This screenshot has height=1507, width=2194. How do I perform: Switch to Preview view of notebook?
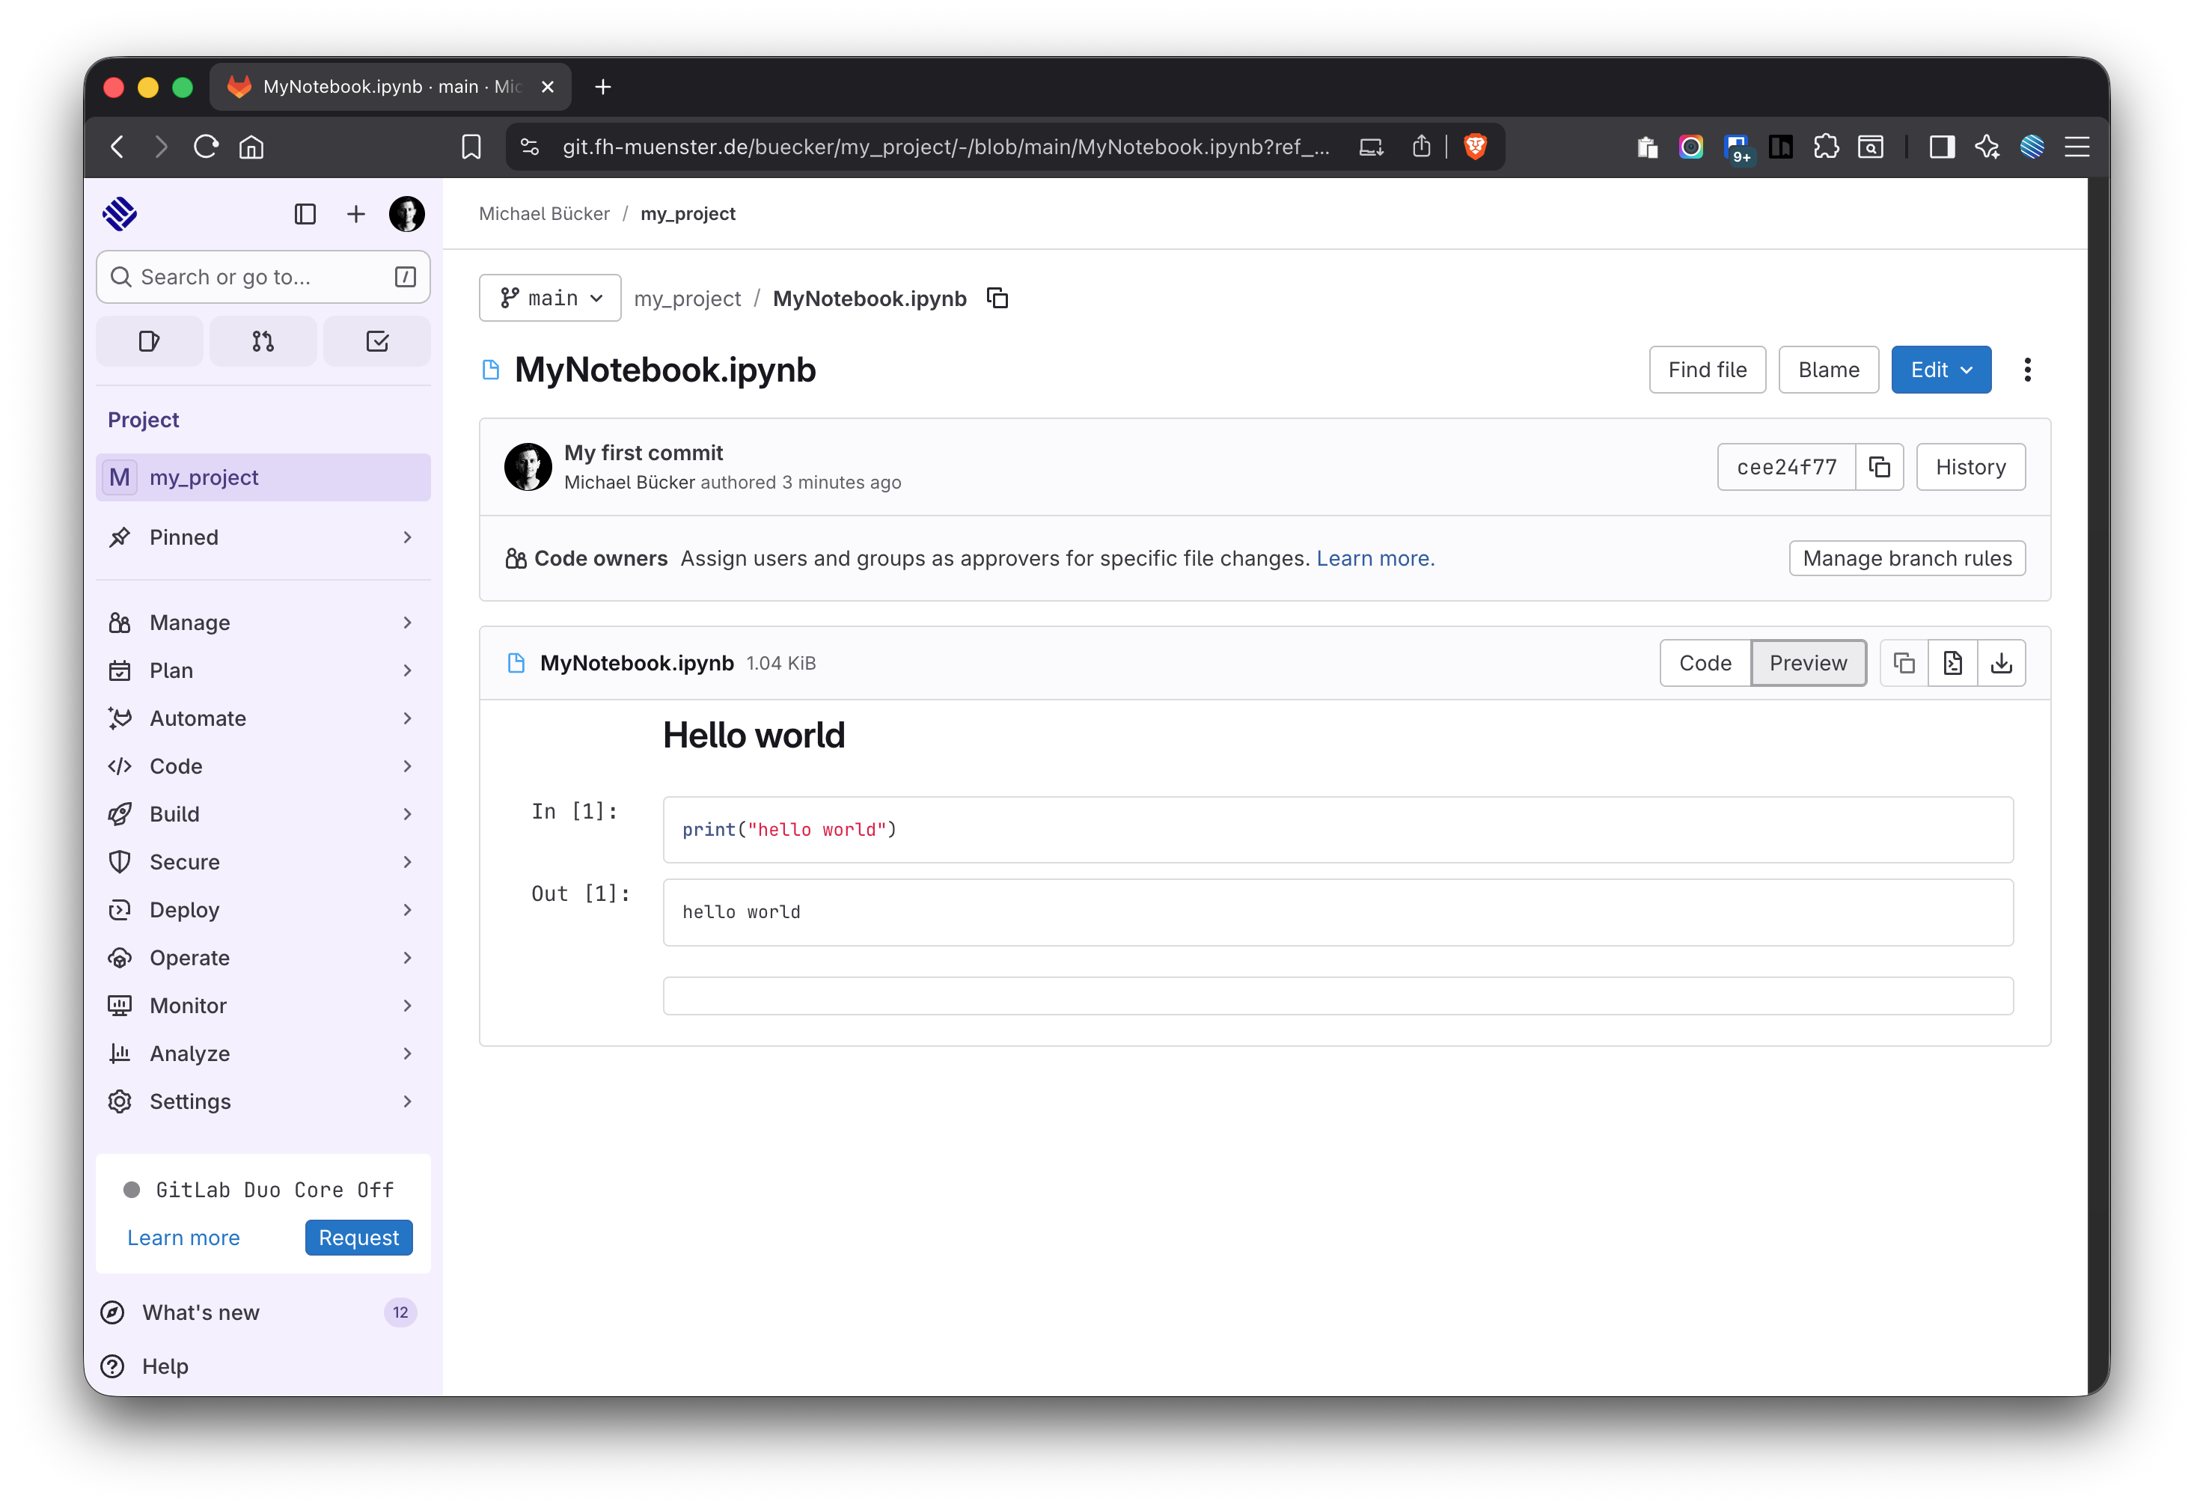[x=1807, y=663]
